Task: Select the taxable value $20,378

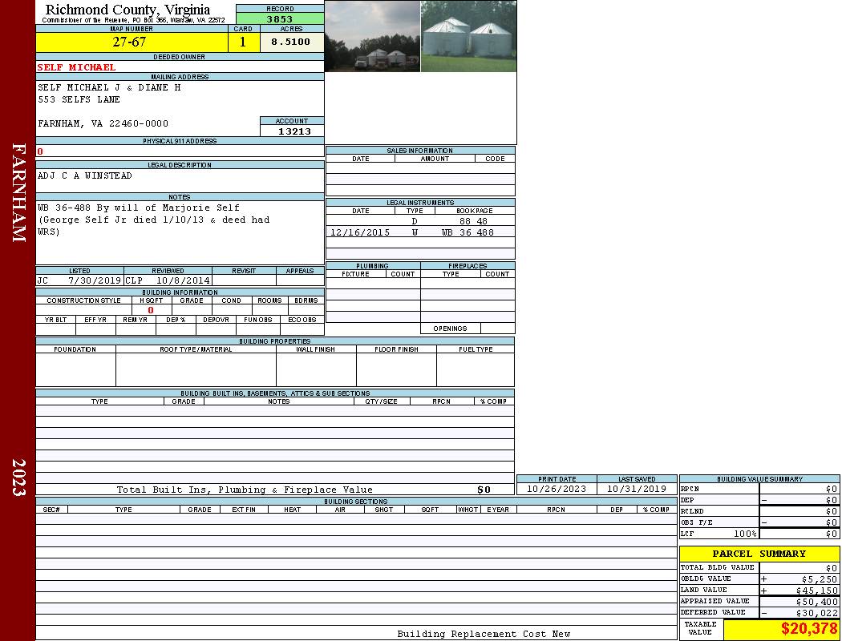Action: [808, 630]
